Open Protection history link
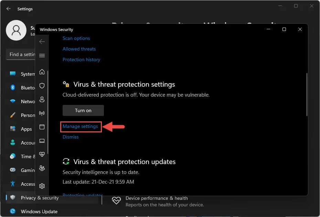320x217 pixels. point(82,59)
